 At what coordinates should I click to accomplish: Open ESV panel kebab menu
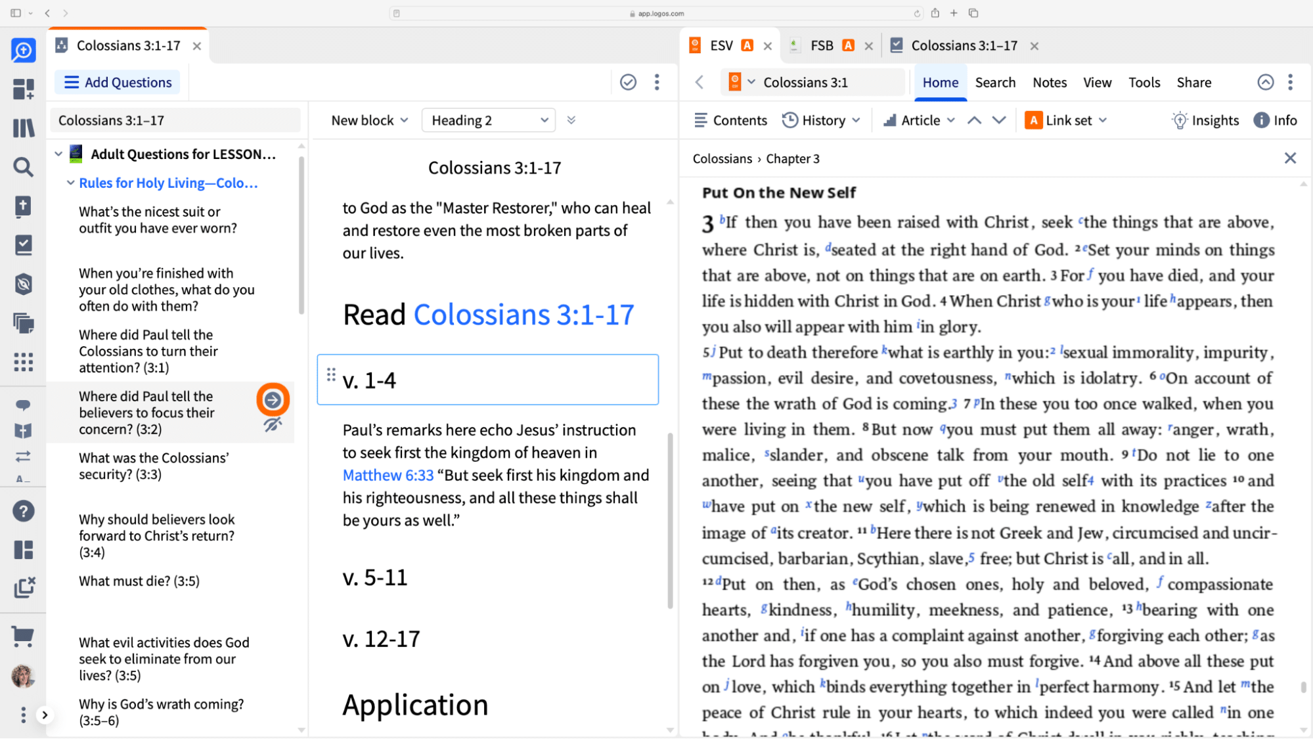tap(1291, 82)
